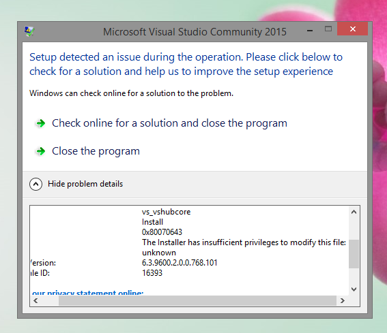Collapse details with the circular chevron button
The height and width of the screenshot is (333, 387).
(x=35, y=184)
